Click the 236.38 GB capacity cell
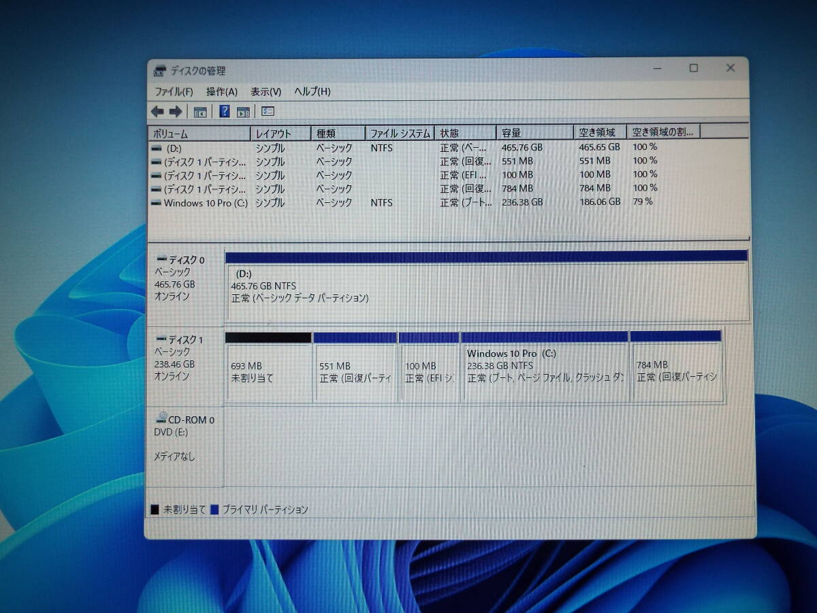Image resolution: width=817 pixels, height=613 pixels. click(522, 202)
